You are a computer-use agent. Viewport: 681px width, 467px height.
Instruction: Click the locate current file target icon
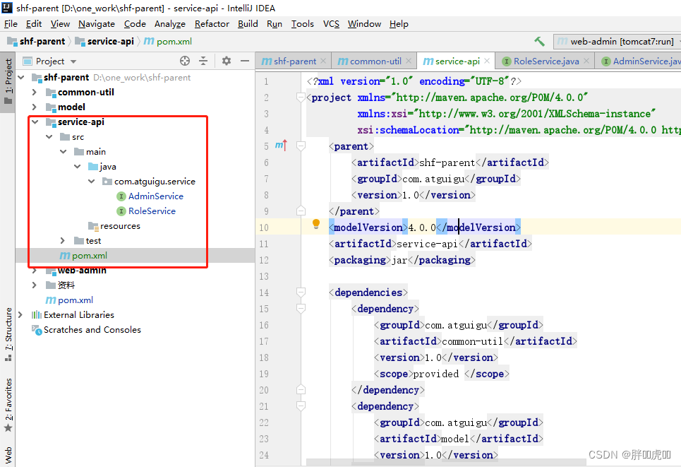tap(185, 61)
